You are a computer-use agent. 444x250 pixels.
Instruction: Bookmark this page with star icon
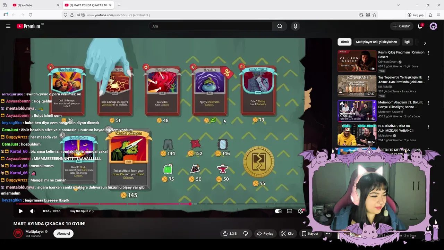click(374, 15)
